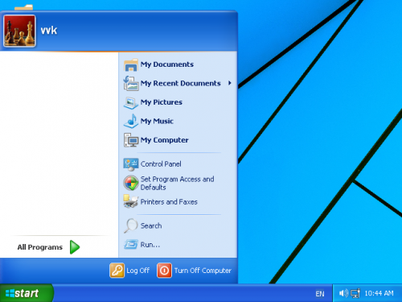Click the start button
The image size is (402, 302).
click(27, 293)
